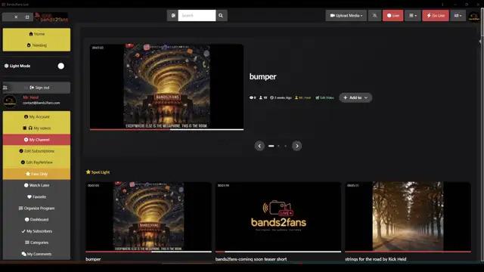
Task: Click 'bands2fans-coming soon teaser short' title
Action: point(251,259)
